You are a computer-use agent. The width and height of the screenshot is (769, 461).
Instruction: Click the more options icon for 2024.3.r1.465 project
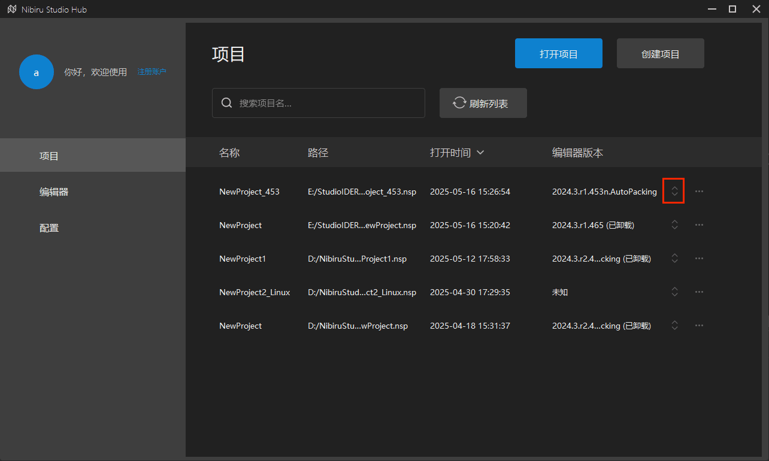pyautogui.click(x=698, y=225)
